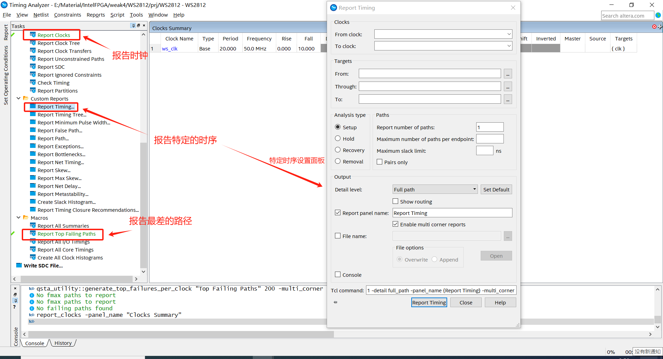The height and width of the screenshot is (359, 663).
Task: Click the Report Clock Transfers icon
Action: tap(33, 51)
